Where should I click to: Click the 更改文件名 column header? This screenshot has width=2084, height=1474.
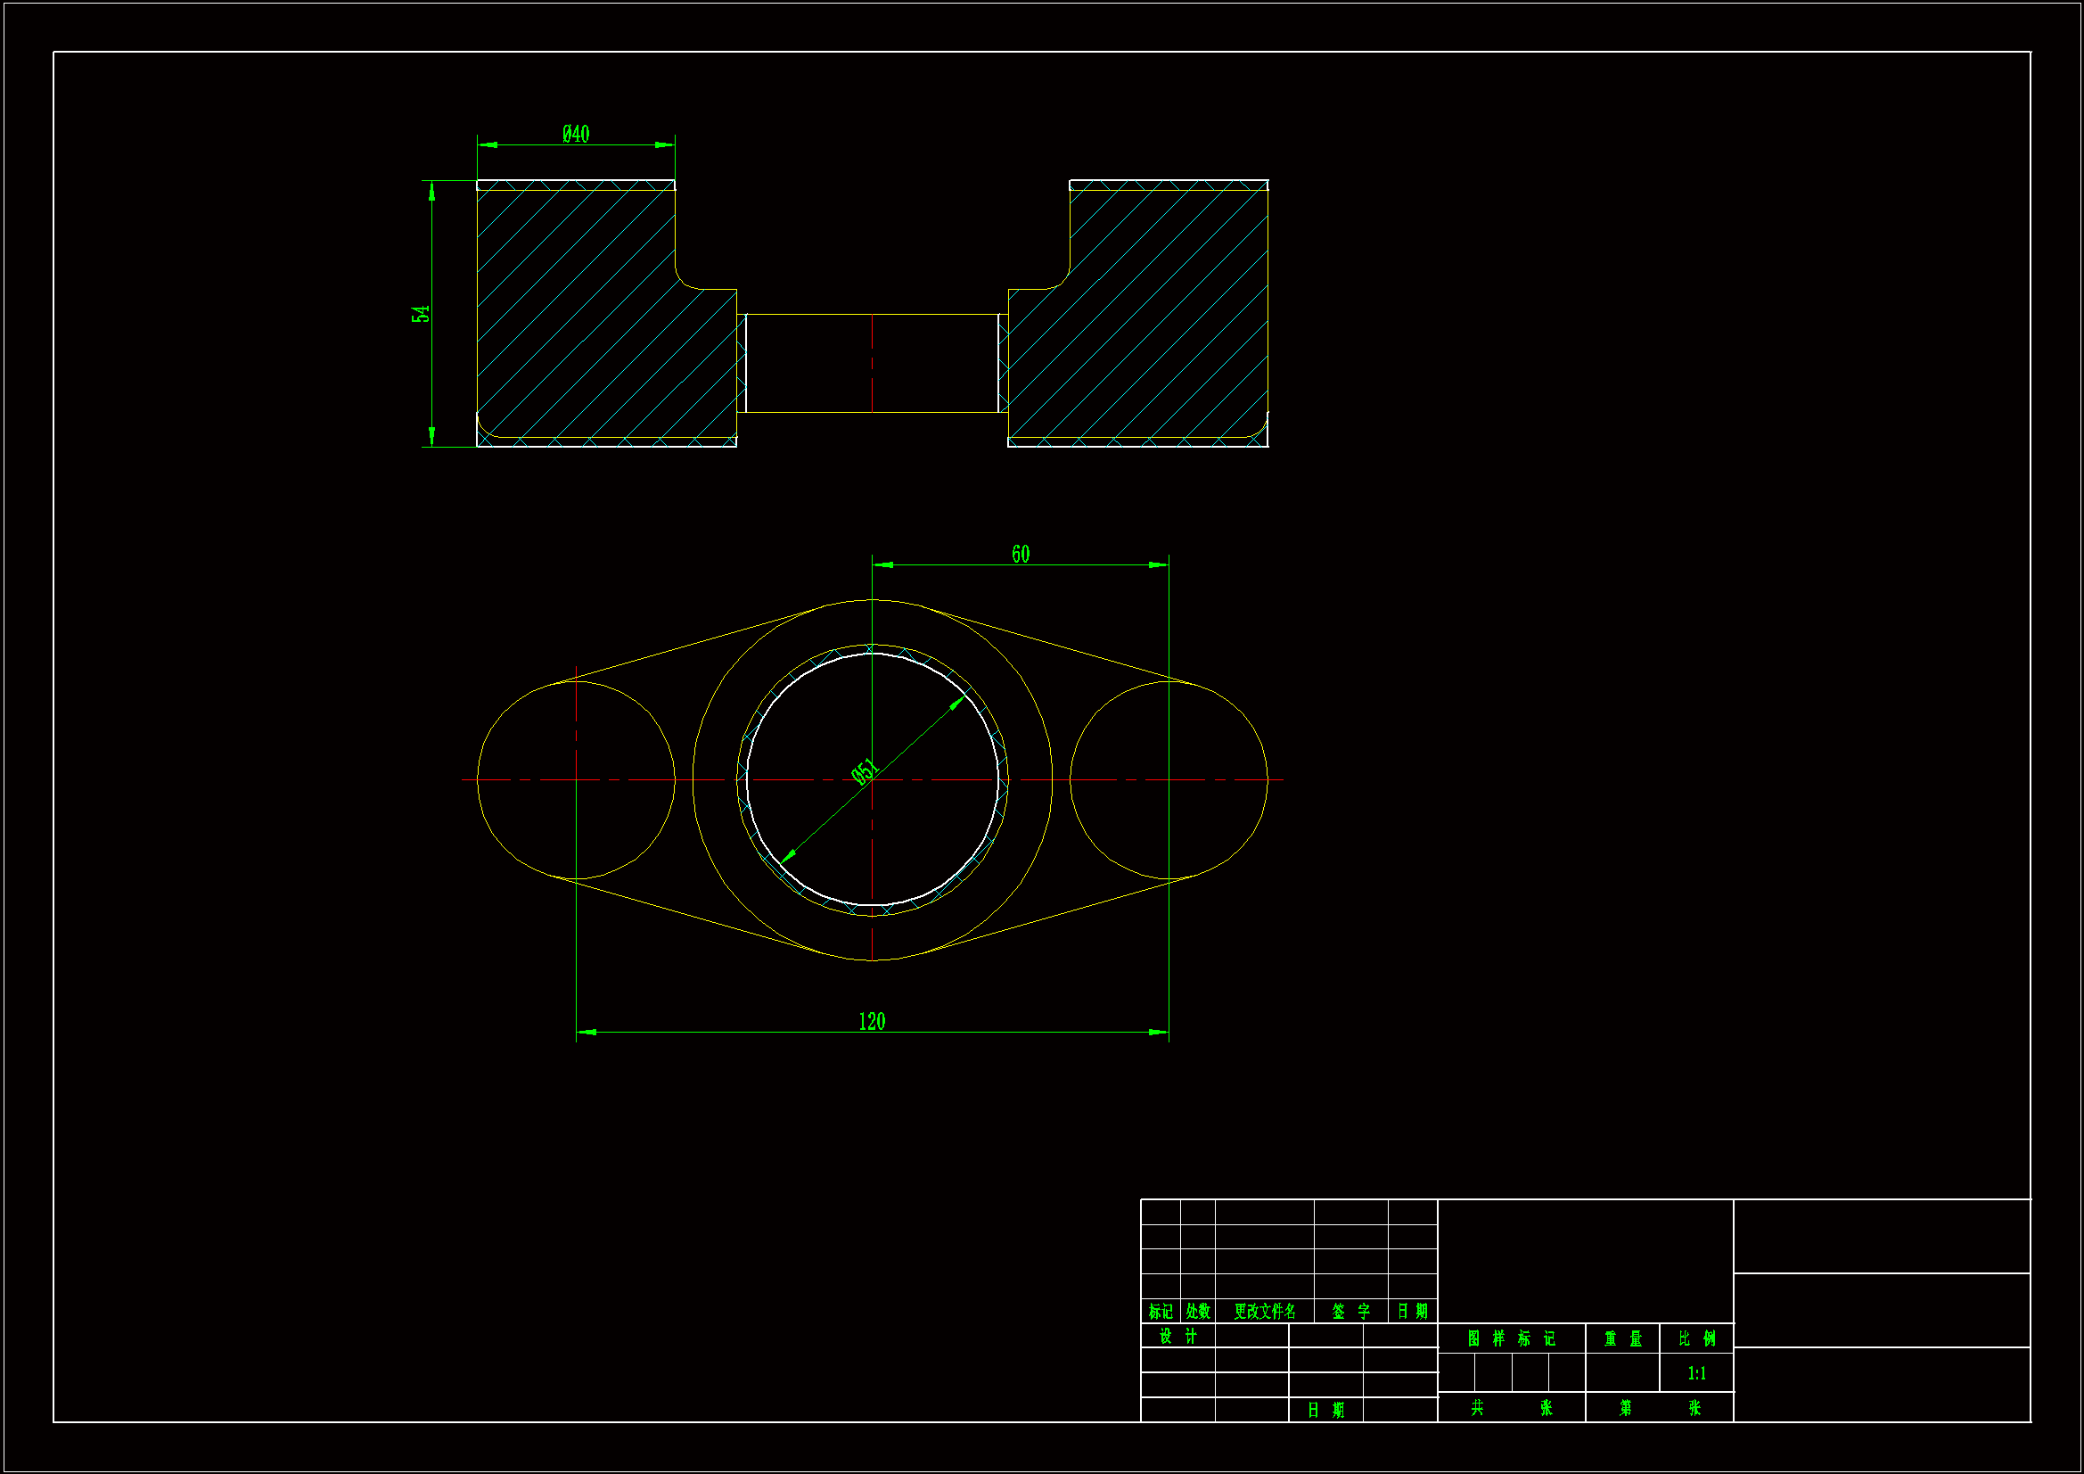1264,1312
